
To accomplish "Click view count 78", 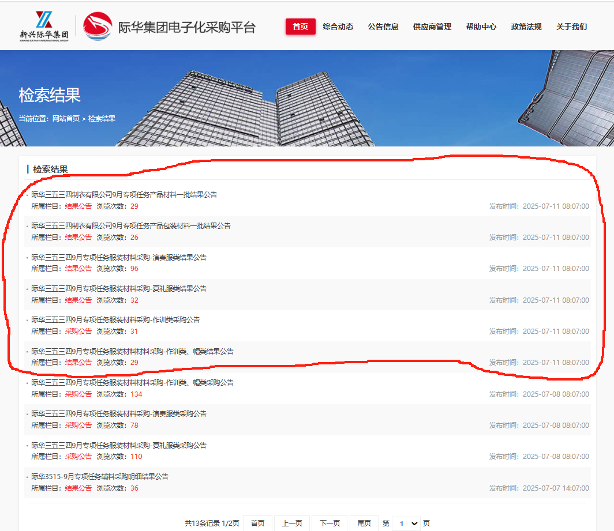I will click(134, 425).
